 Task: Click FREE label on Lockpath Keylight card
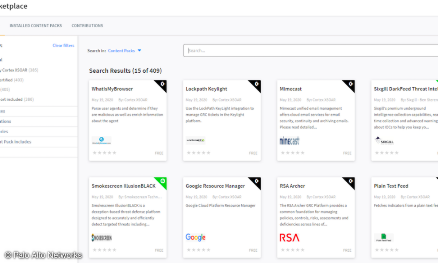(253, 153)
